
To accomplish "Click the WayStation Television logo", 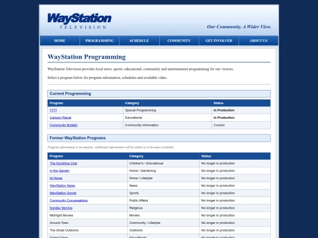I will 79,21.
